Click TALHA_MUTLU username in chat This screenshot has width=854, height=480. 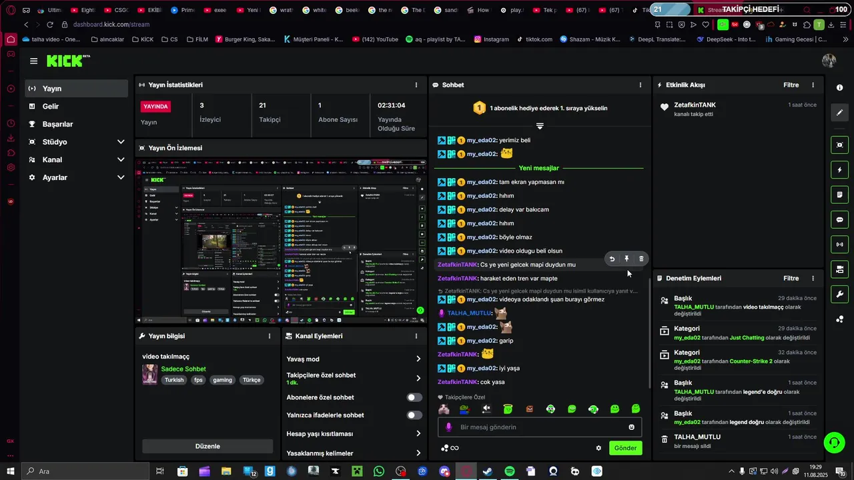click(x=469, y=313)
